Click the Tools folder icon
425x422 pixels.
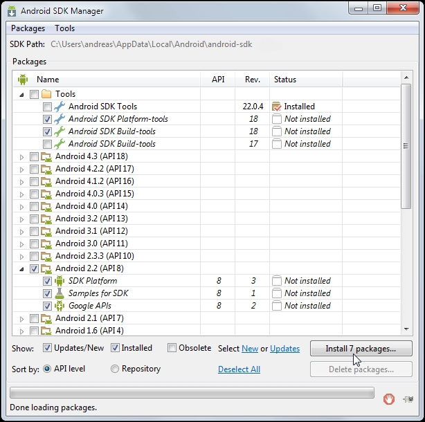[x=46, y=94]
